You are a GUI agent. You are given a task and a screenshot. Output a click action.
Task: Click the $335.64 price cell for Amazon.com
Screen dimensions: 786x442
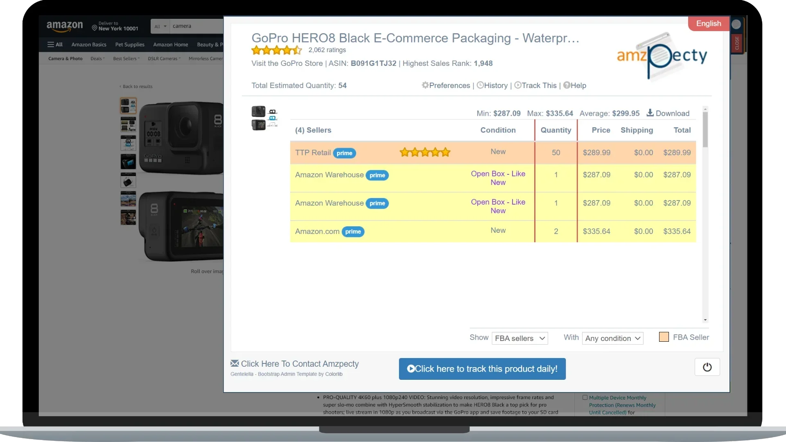(x=596, y=231)
